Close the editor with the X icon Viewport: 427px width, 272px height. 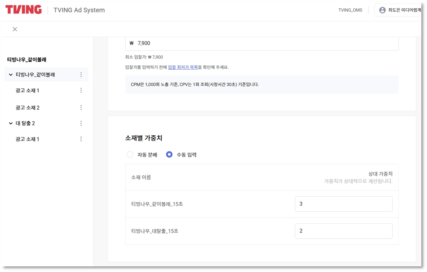pos(15,29)
